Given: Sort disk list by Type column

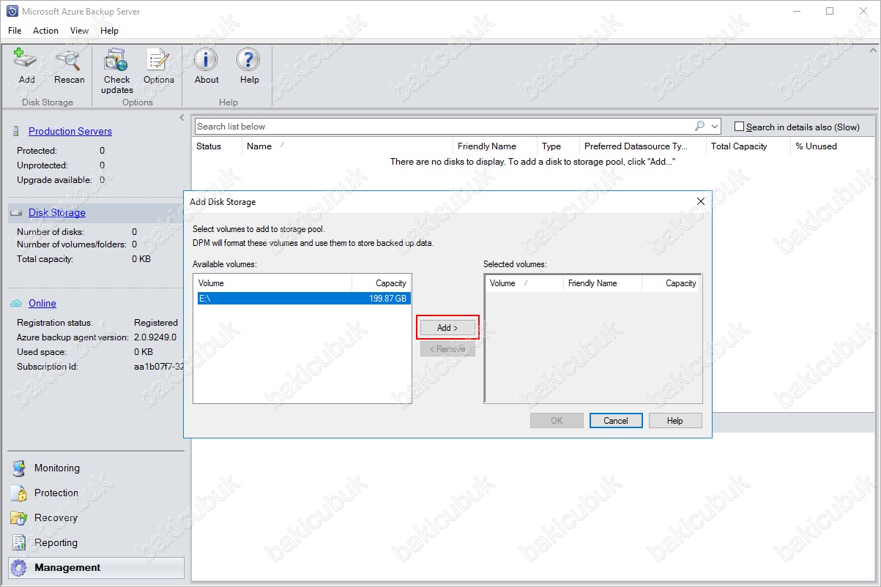Looking at the screenshot, I should pos(558,146).
